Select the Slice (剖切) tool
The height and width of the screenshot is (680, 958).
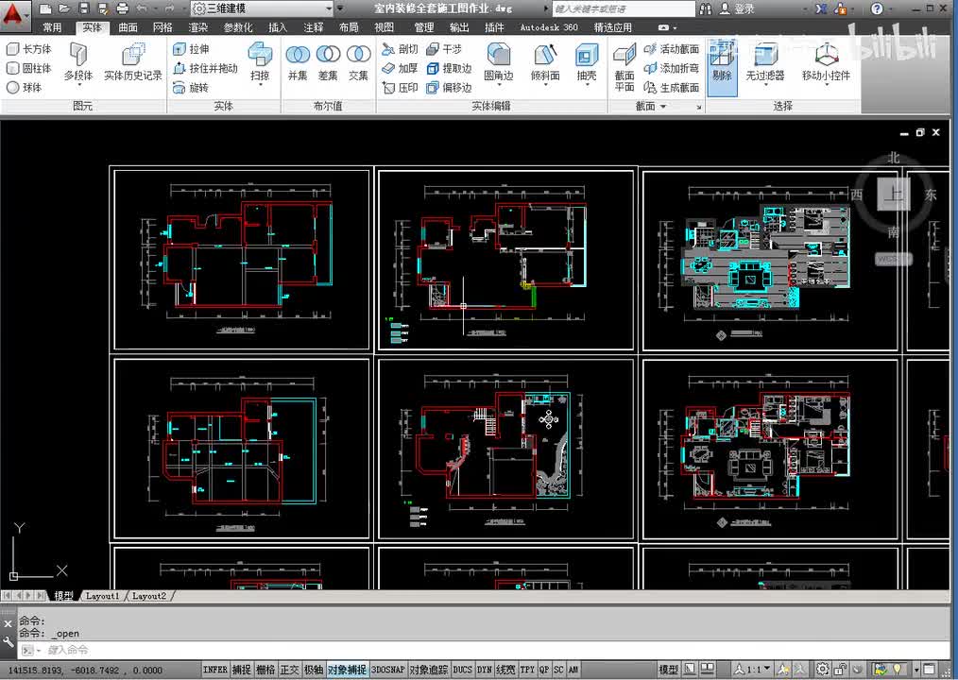(401, 49)
